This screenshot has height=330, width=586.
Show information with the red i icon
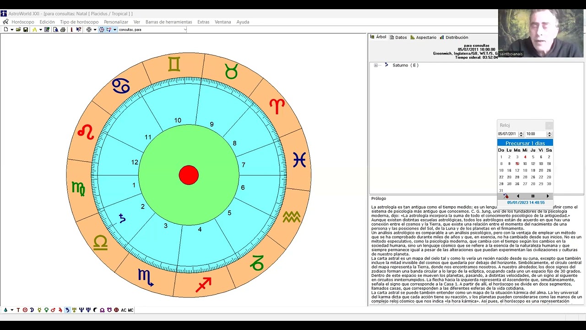[x=71, y=29]
